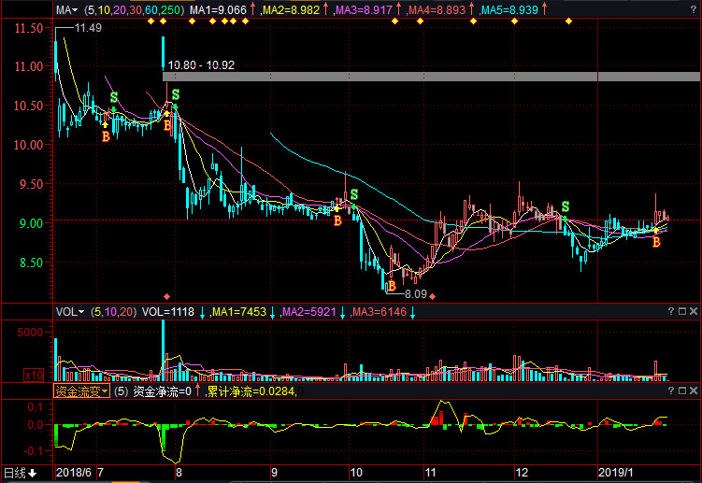This screenshot has height=483, width=702.
Task: Click the VOL parameters (5,10,20)
Action: (113, 312)
